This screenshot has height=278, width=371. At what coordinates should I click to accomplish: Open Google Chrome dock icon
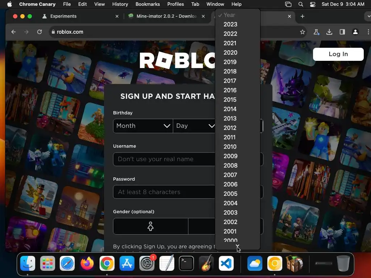click(x=107, y=263)
